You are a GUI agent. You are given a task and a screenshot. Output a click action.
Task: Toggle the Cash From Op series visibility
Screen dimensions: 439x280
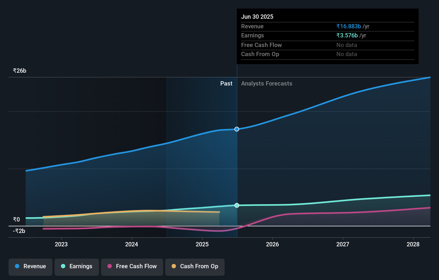coord(195,266)
